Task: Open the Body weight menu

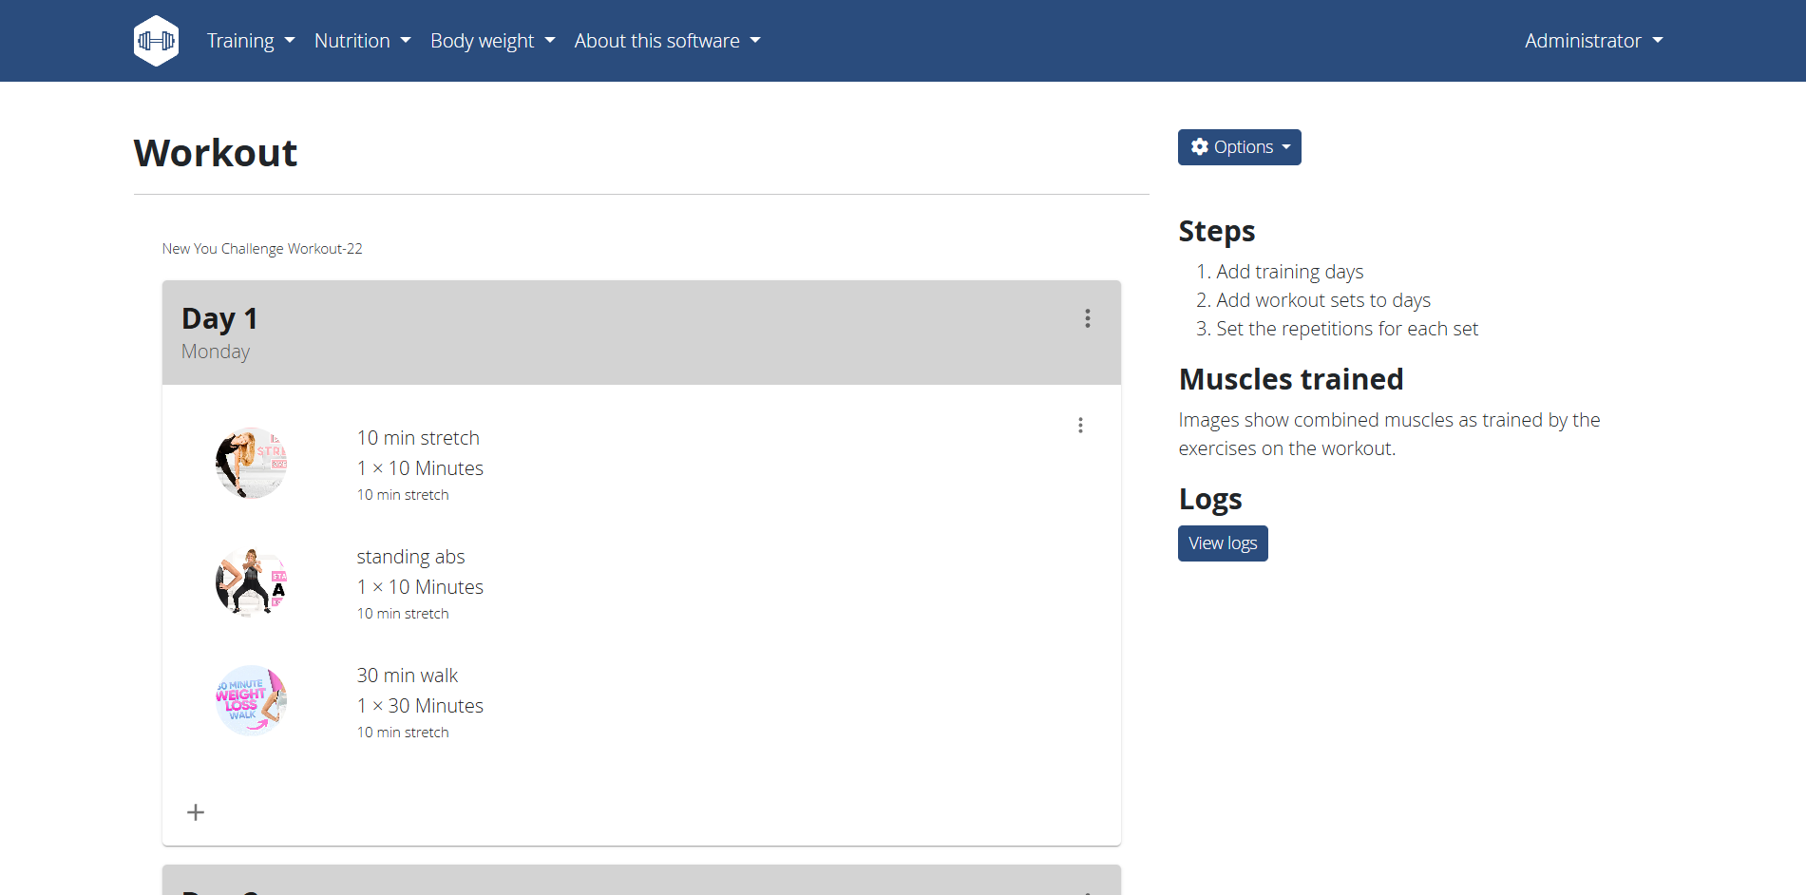Action: [x=492, y=41]
